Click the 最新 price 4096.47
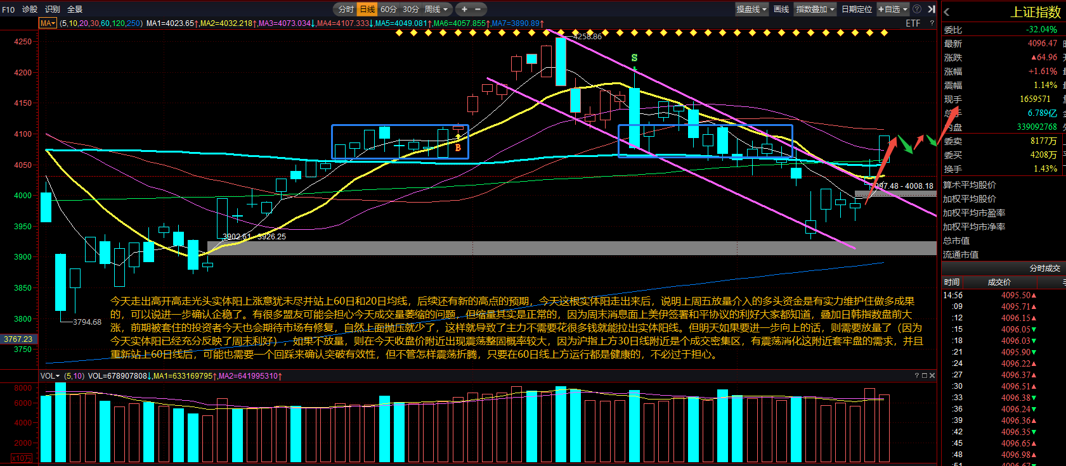The height and width of the screenshot is (466, 1066). (1042, 44)
